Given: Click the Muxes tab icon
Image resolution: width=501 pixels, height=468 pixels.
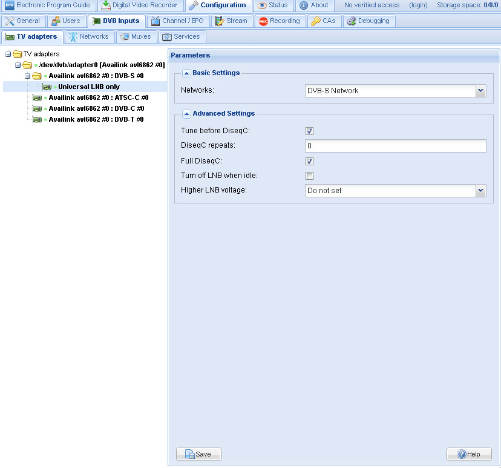Looking at the screenshot, I should click(125, 37).
